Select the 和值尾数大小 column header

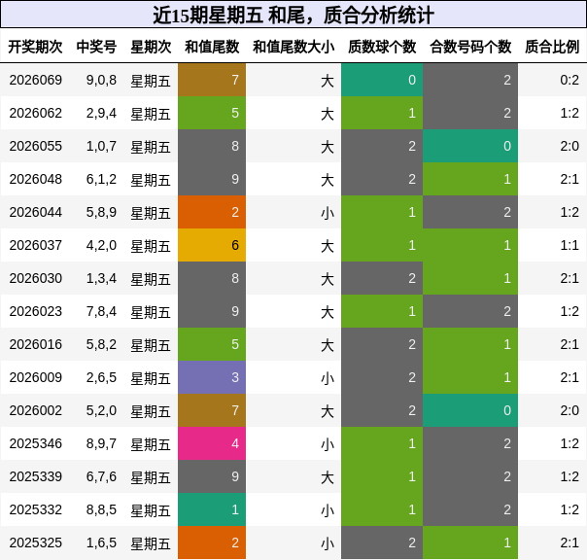tap(293, 47)
